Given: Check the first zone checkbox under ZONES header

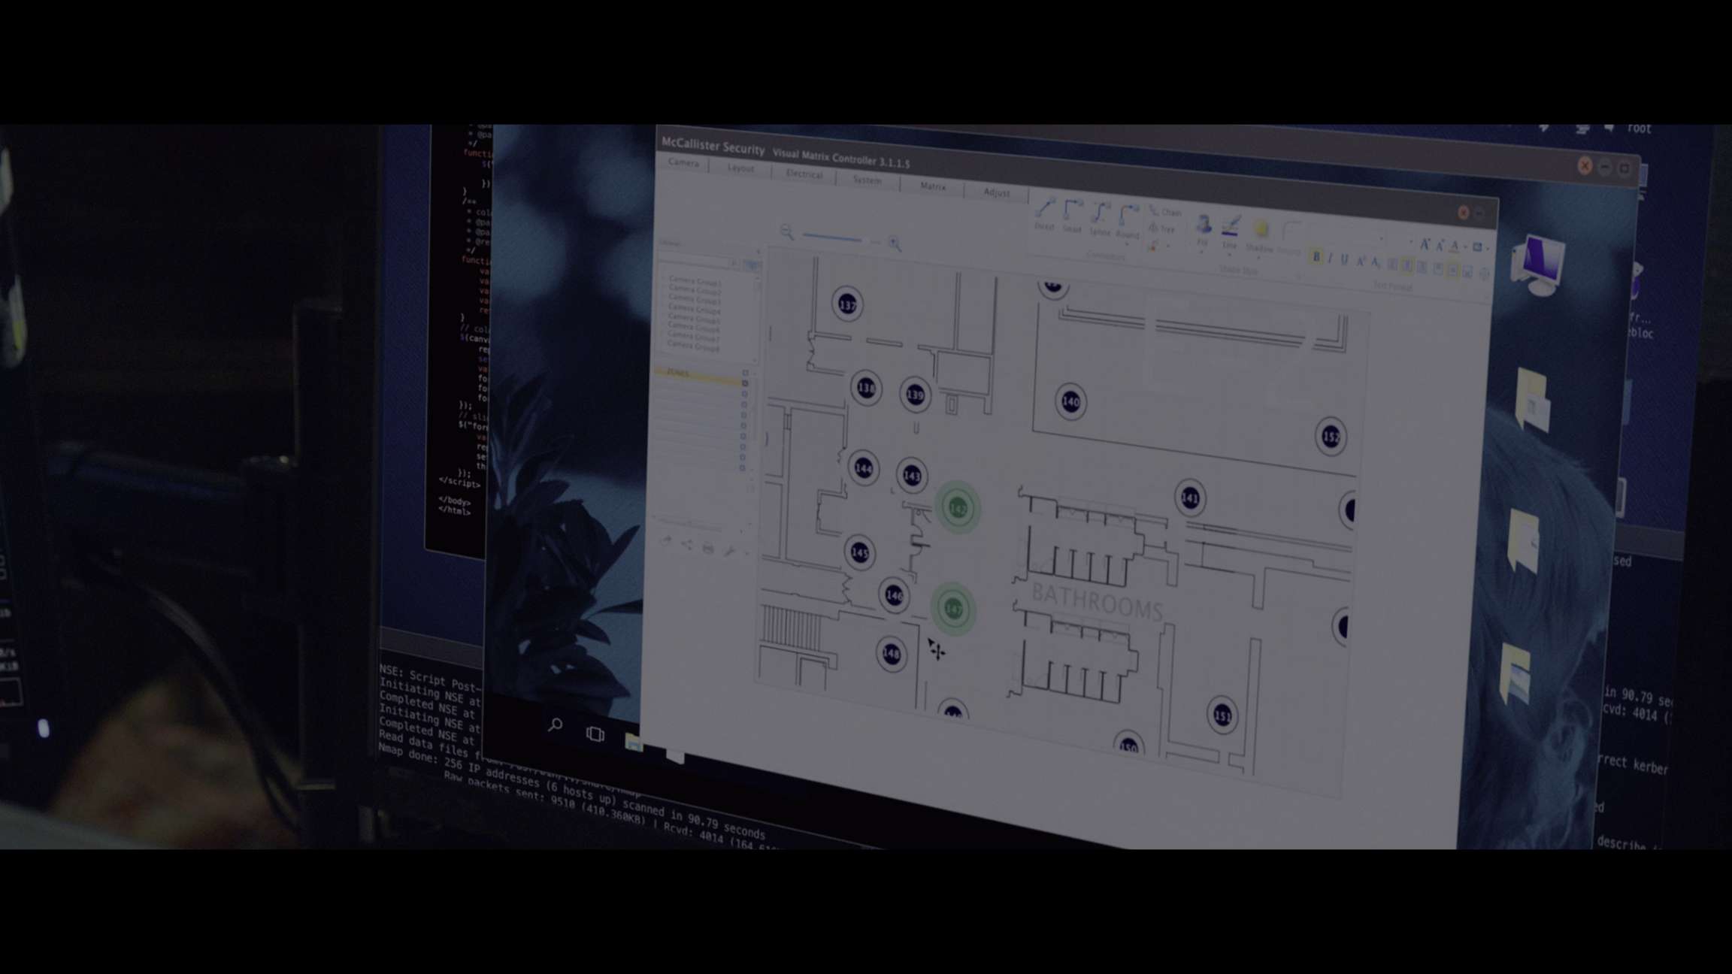Looking at the screenshot, I should click(x=745, y=383).
